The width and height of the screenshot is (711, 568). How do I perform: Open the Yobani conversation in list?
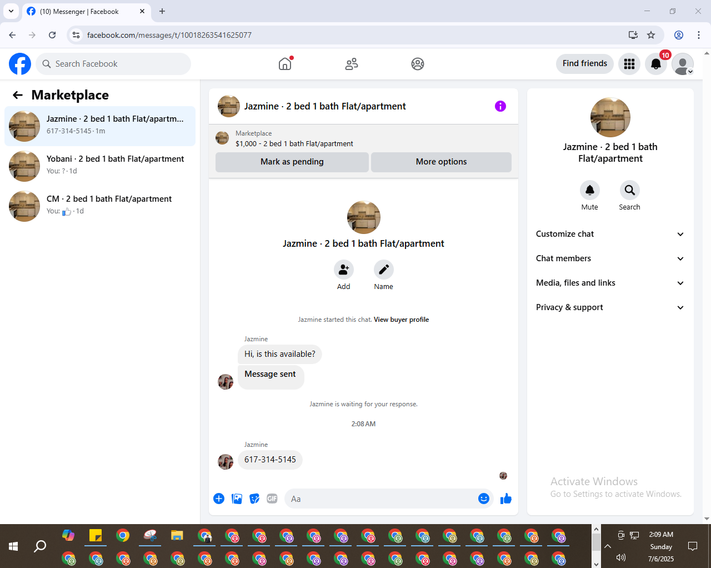click(100, 166)
